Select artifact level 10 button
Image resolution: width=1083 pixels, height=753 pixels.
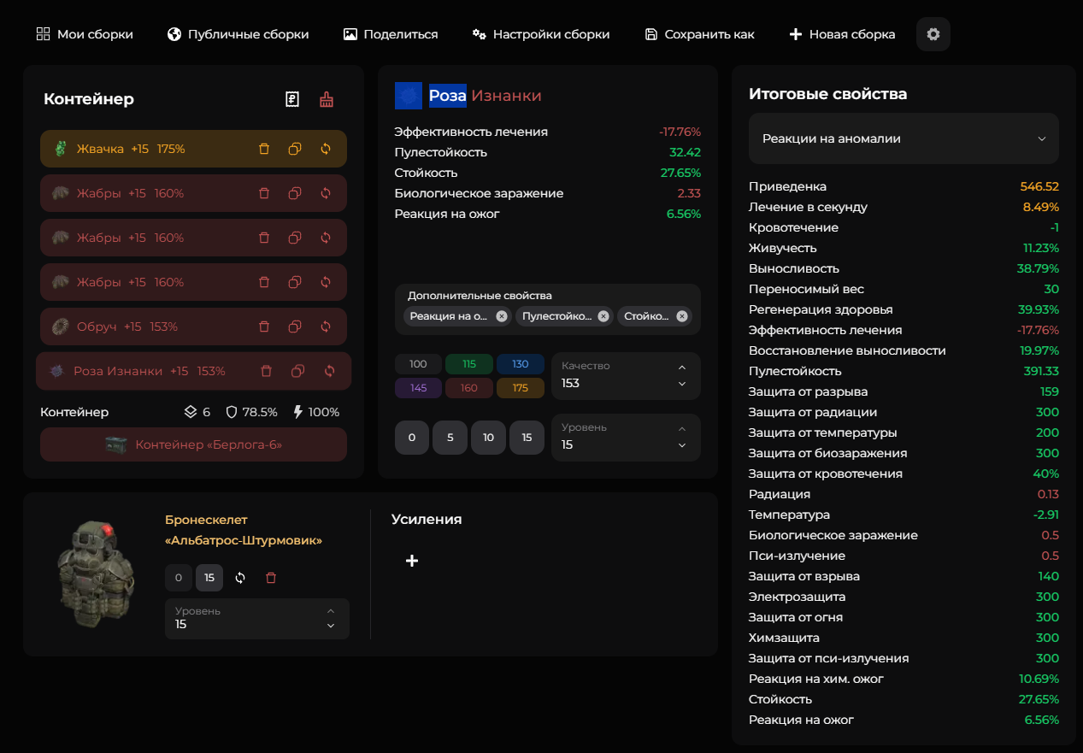[488, 438]
